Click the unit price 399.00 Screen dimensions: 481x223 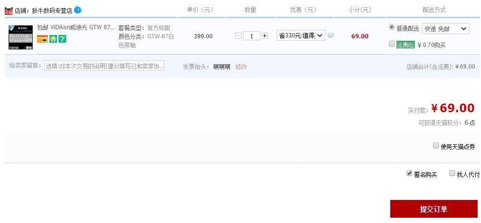(x=203, y=36)
